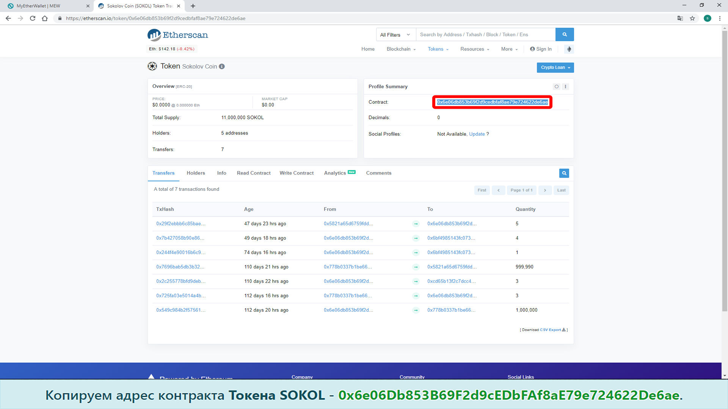Reload the page with the refresh icon

pos(33,18)
